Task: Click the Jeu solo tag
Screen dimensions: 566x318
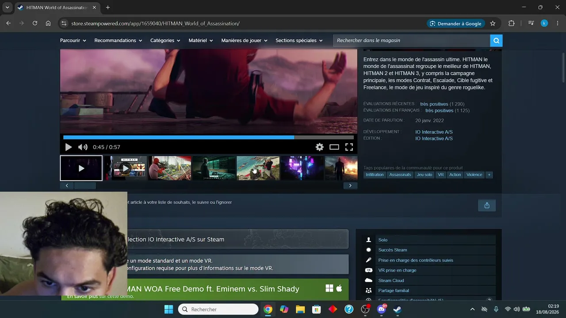Action: point(424,175)
